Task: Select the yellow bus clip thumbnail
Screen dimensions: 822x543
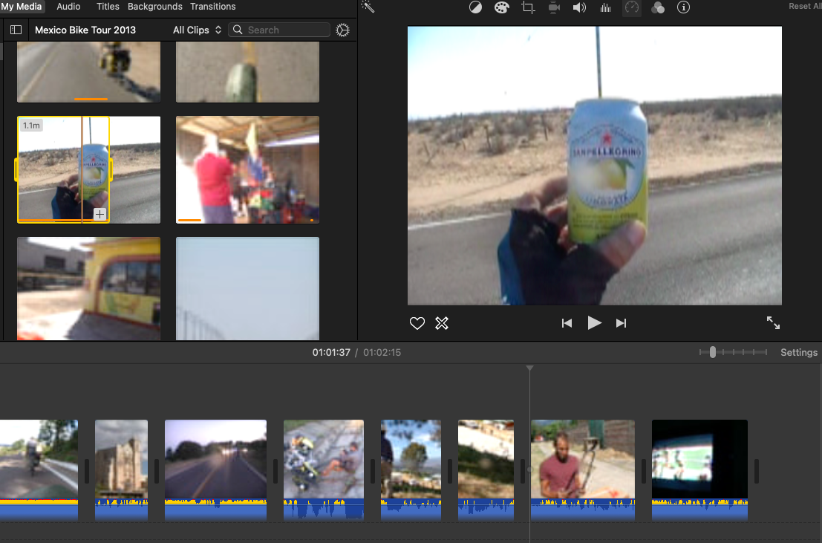Action: [x=88, y=288]
